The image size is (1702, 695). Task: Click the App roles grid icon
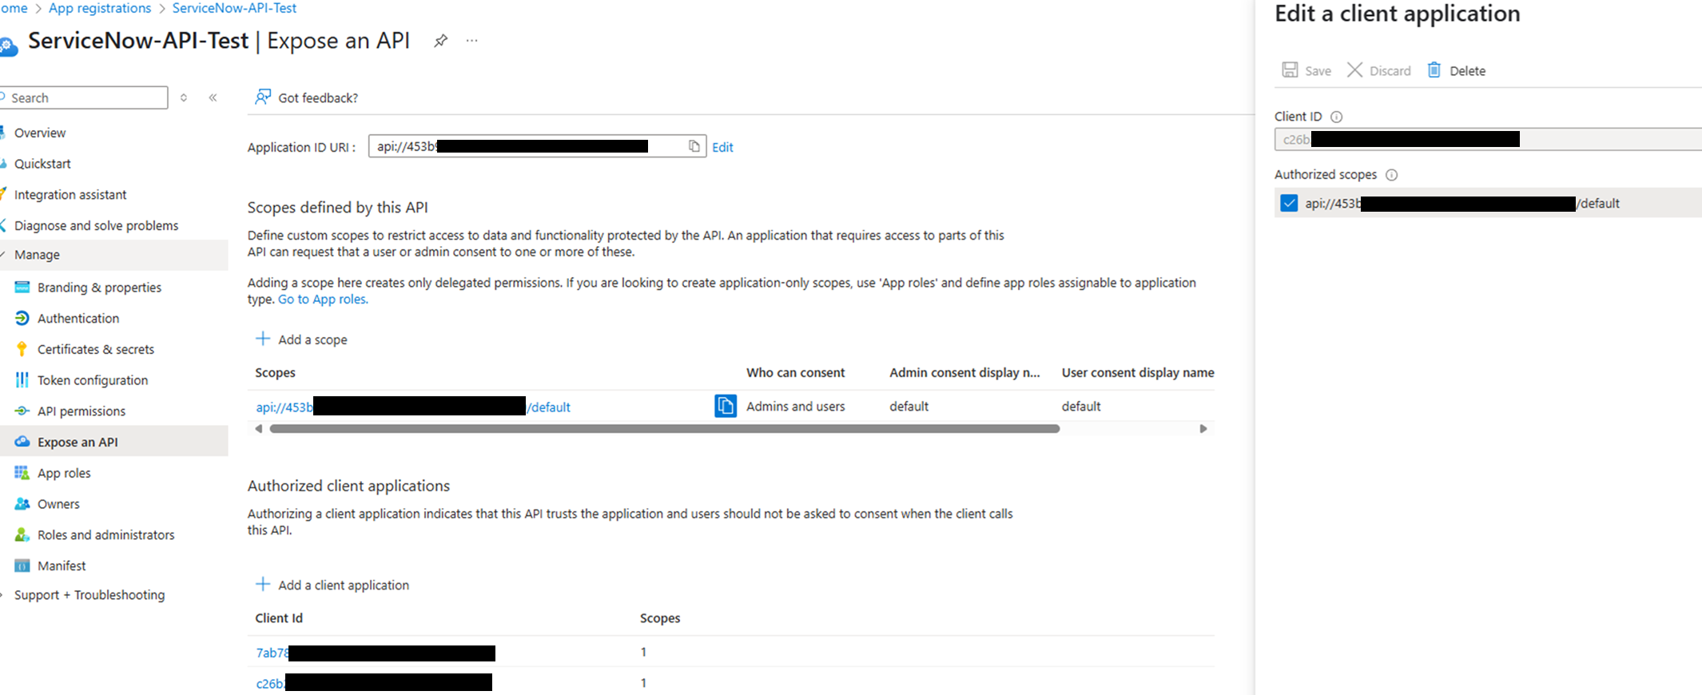point(22,472)
